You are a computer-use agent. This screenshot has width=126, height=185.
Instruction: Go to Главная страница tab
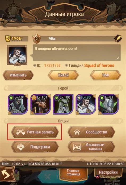coord(73,173)
